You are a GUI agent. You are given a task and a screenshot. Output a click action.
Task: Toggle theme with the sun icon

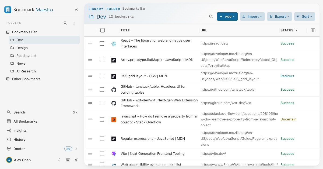76,160
